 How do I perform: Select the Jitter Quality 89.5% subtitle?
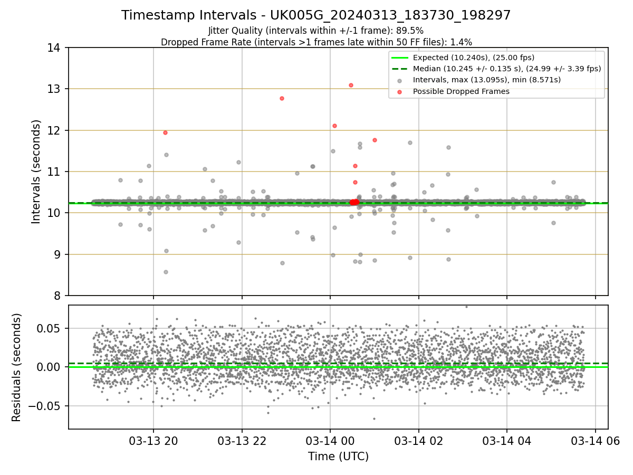316,31
